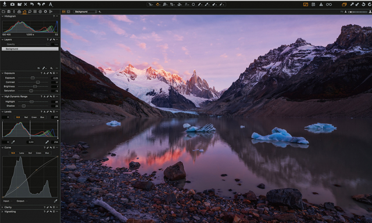Open the text annotation A tool
Viewport: 372px width, 223px height.
tap(51, 4)
